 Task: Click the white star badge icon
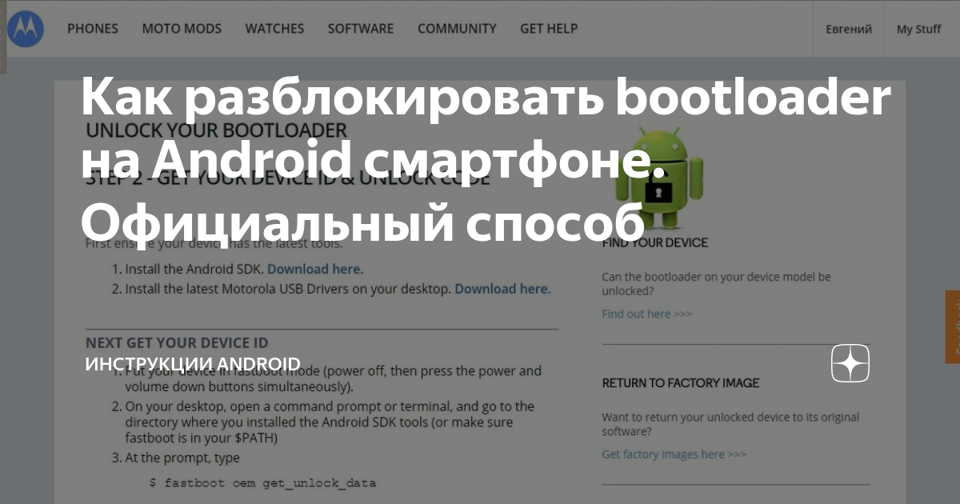[850, 364]
